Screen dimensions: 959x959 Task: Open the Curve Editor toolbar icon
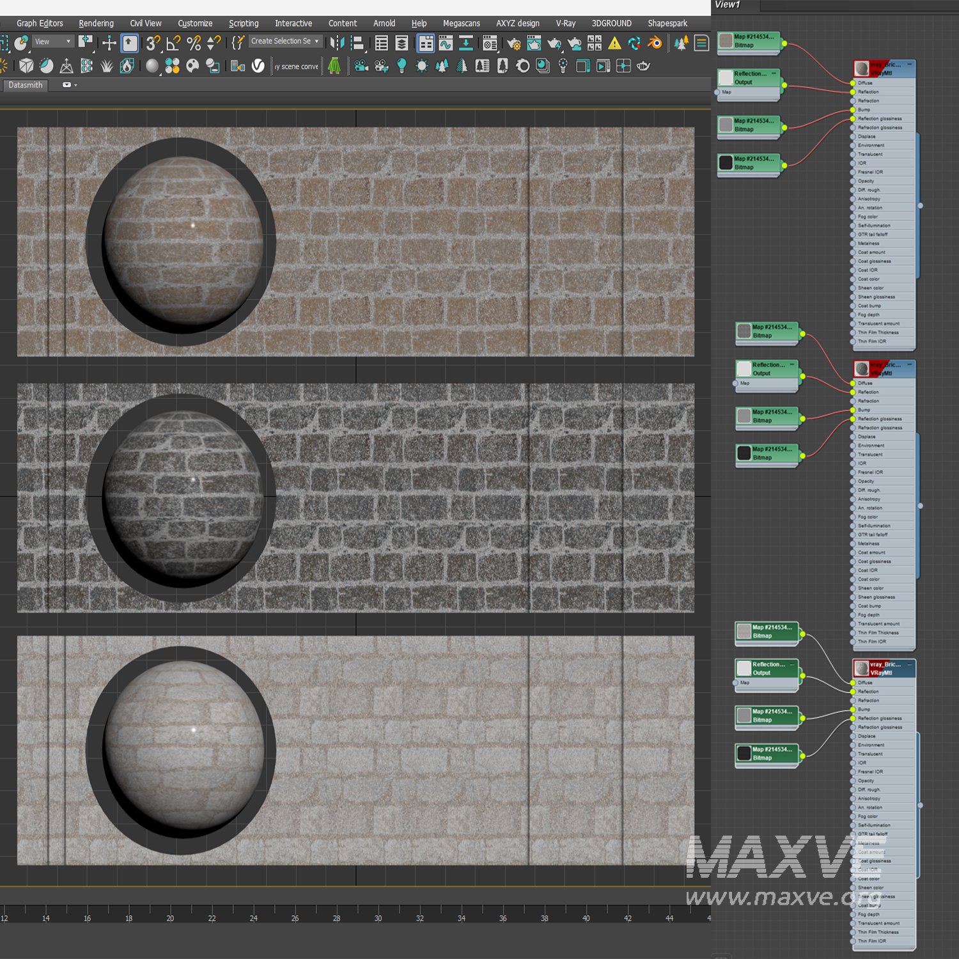point(446,43)
